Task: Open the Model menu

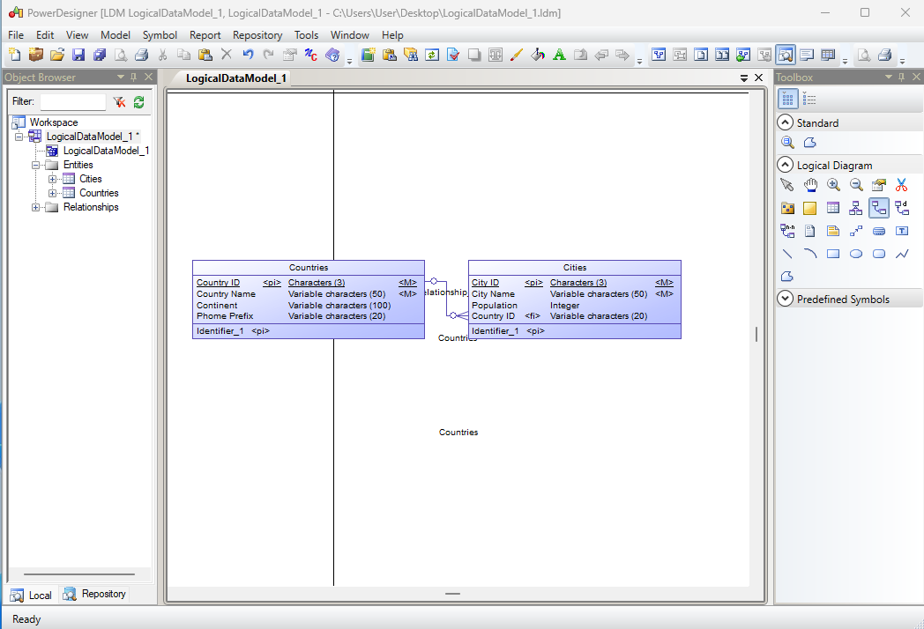Action: [115, 35]
